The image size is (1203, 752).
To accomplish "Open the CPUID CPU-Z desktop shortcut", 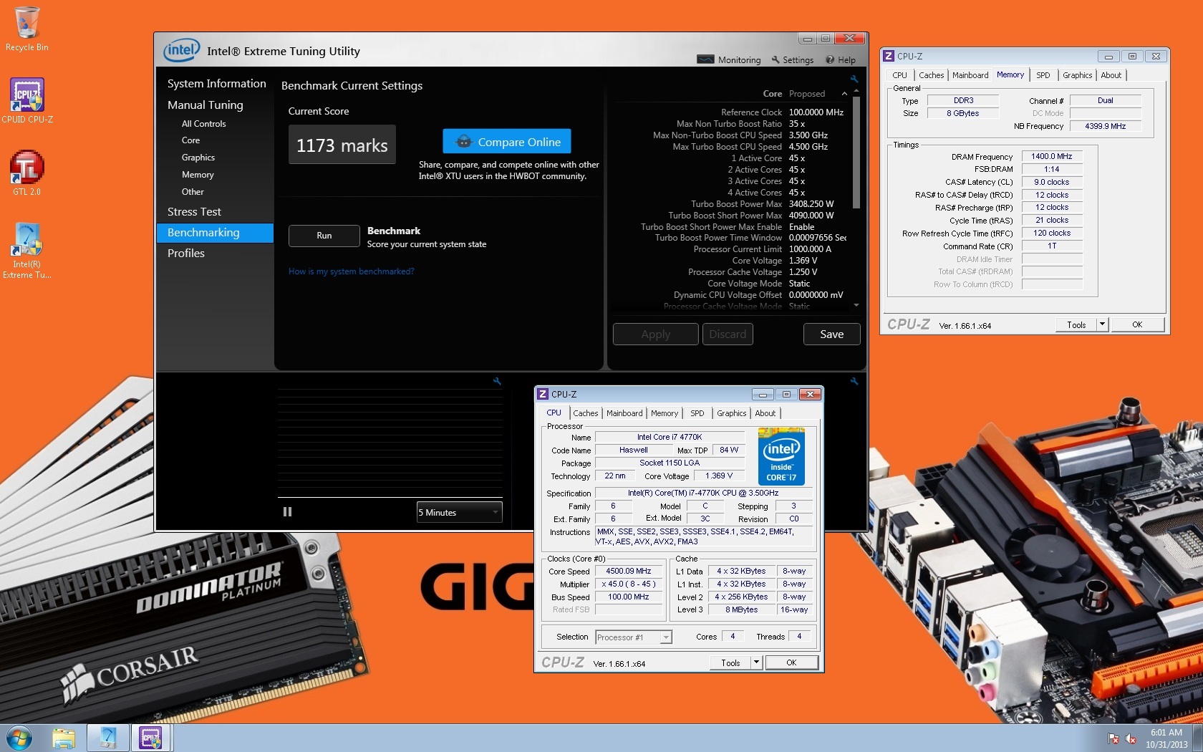I will [x=27, y=101].
